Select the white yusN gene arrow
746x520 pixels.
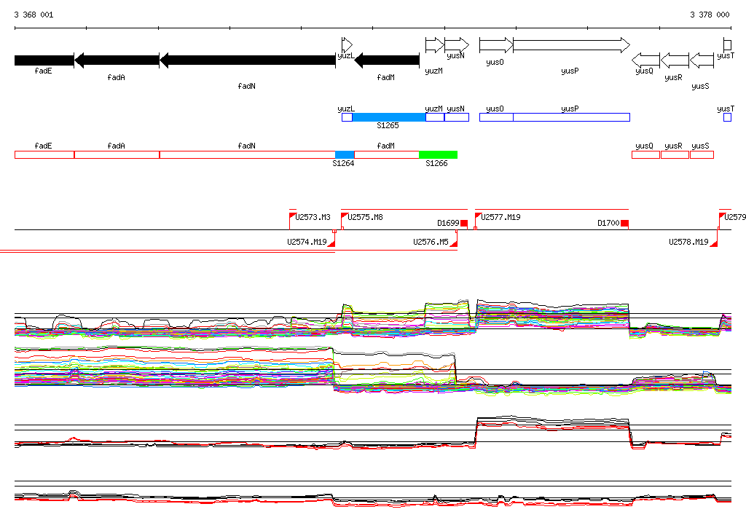[457, 45]
